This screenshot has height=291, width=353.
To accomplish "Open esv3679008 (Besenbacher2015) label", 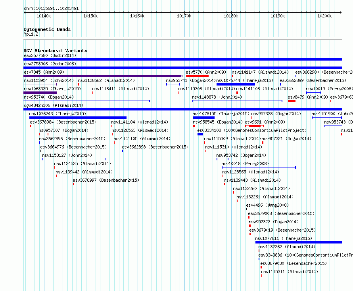I will (x=281, y=213).
